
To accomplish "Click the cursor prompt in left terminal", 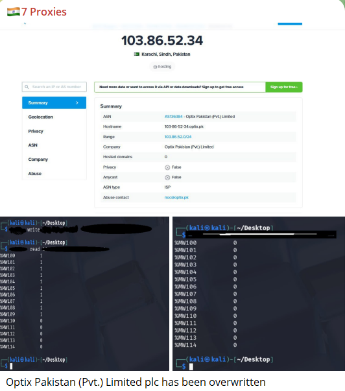I will click(x=11, y=366).
